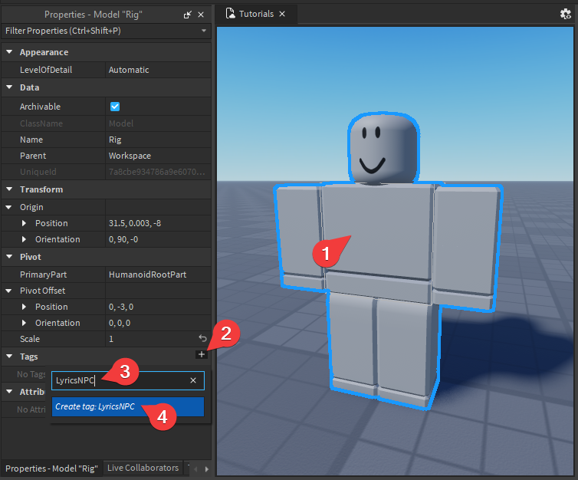The width and height of the screenshot is (578, 480).
Task: Expand the Origin Position property
Action: click(24, 223)
